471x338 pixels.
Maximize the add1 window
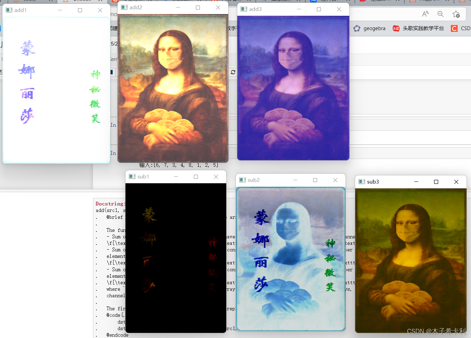coord(80,10)
